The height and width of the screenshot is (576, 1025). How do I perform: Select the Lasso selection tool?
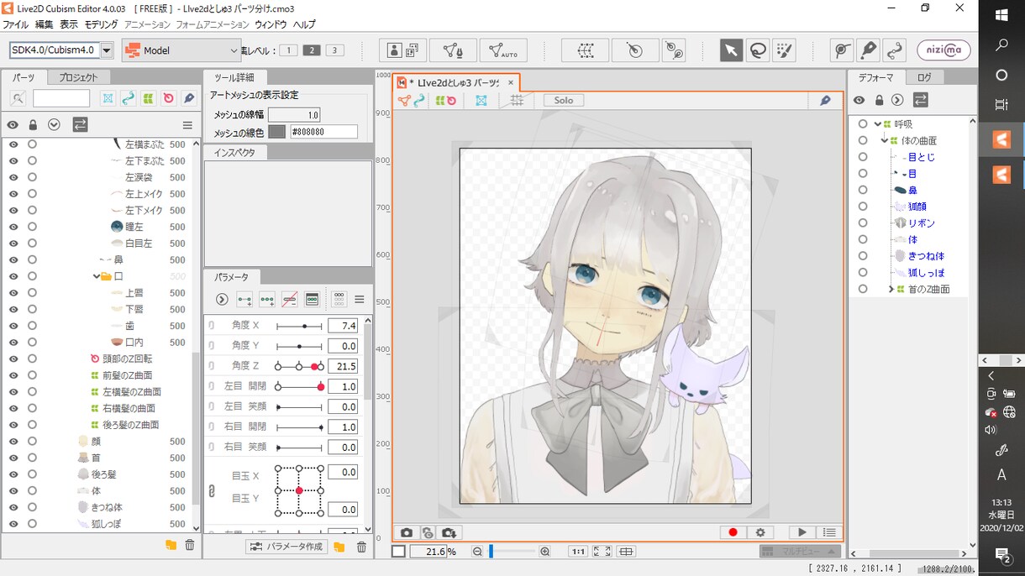point(757,50)
